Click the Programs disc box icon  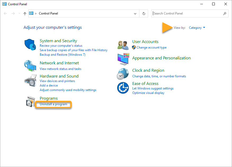[x=30, y=102]
